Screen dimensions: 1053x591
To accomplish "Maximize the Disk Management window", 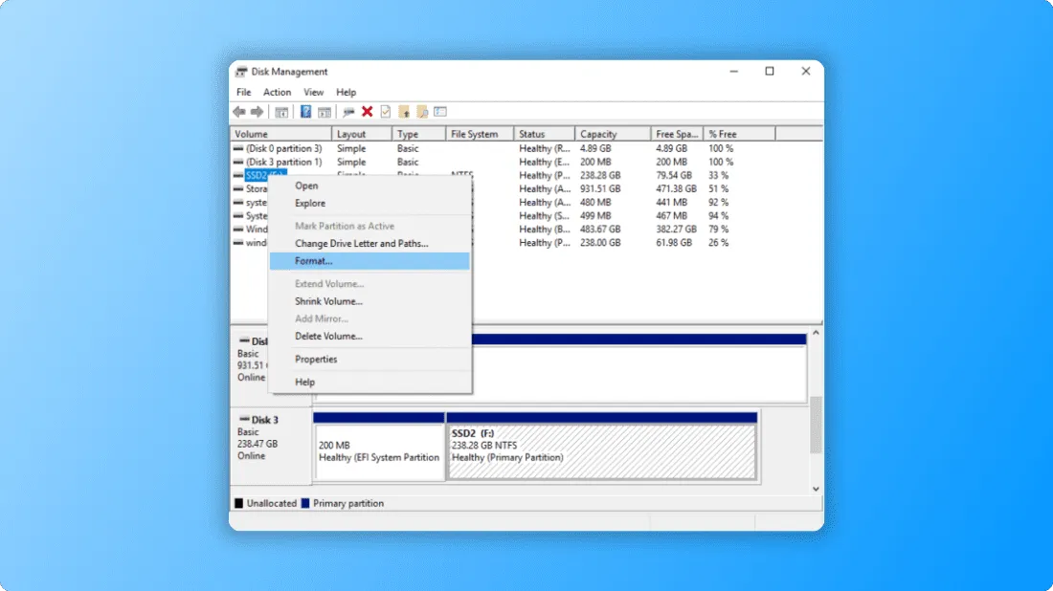I will click(x=770, y=71).
